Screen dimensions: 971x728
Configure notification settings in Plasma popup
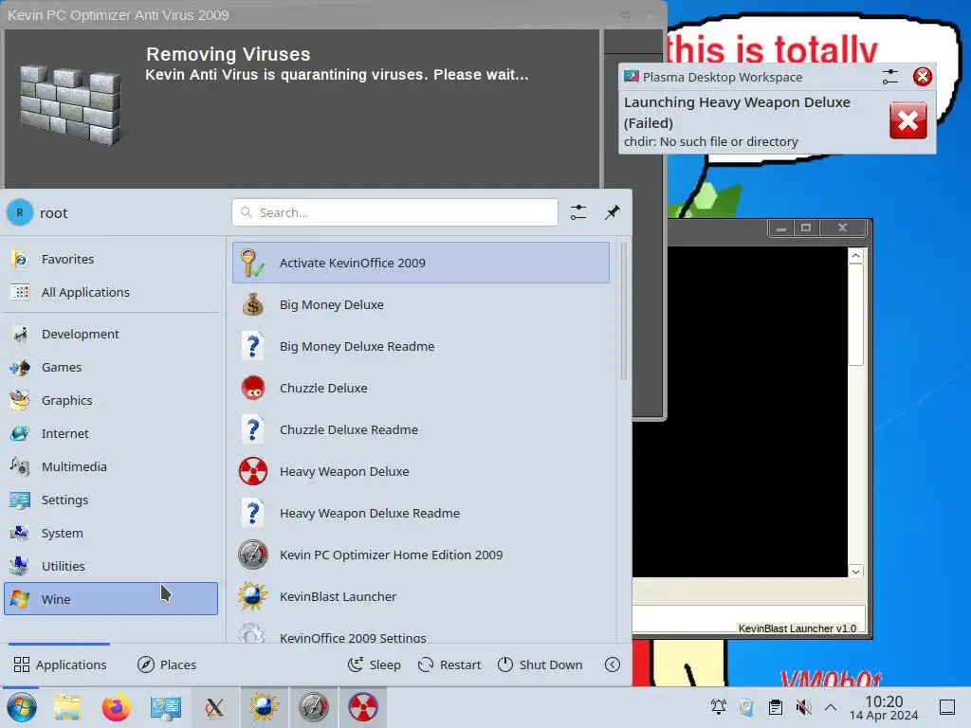pos(889,77)
